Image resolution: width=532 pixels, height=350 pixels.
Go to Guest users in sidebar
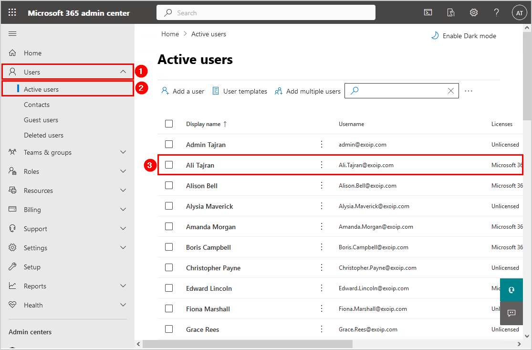click(41, 120)
